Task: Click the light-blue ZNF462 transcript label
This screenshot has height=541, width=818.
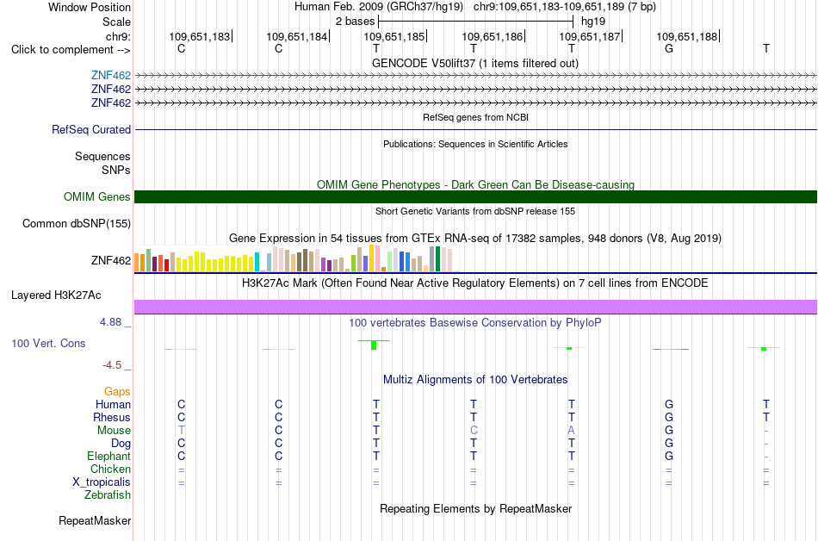Action: (110, 76)
